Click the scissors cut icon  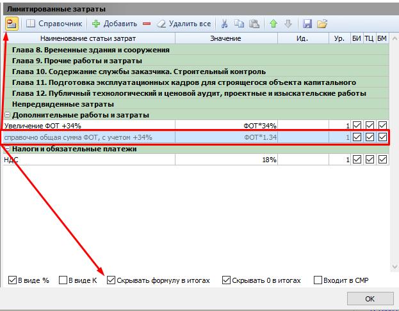[224, 24]
